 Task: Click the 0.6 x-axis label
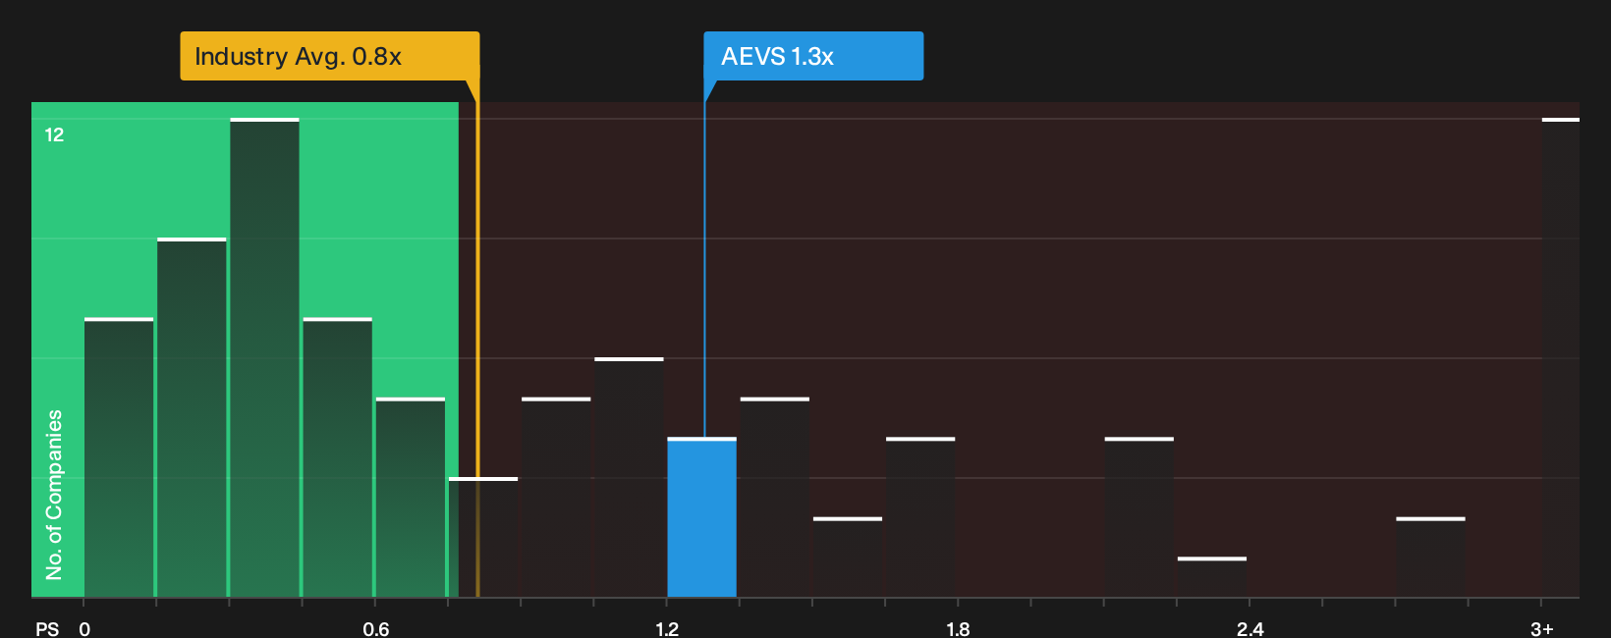(x=376, y=628)
